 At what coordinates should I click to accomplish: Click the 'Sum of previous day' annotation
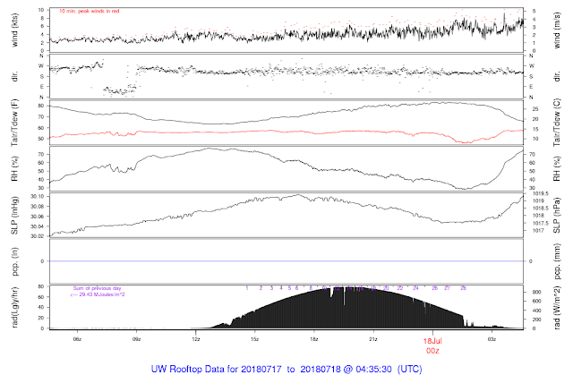point(97,288)
